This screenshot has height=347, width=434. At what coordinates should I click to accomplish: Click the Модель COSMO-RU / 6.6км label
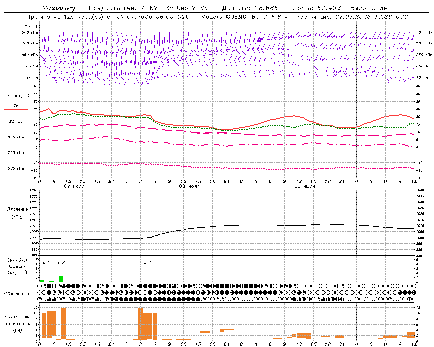coord(244,17)
